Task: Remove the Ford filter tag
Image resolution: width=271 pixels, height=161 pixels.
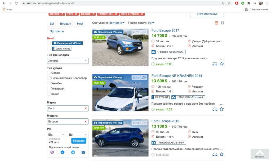Action: pos(76,14)
